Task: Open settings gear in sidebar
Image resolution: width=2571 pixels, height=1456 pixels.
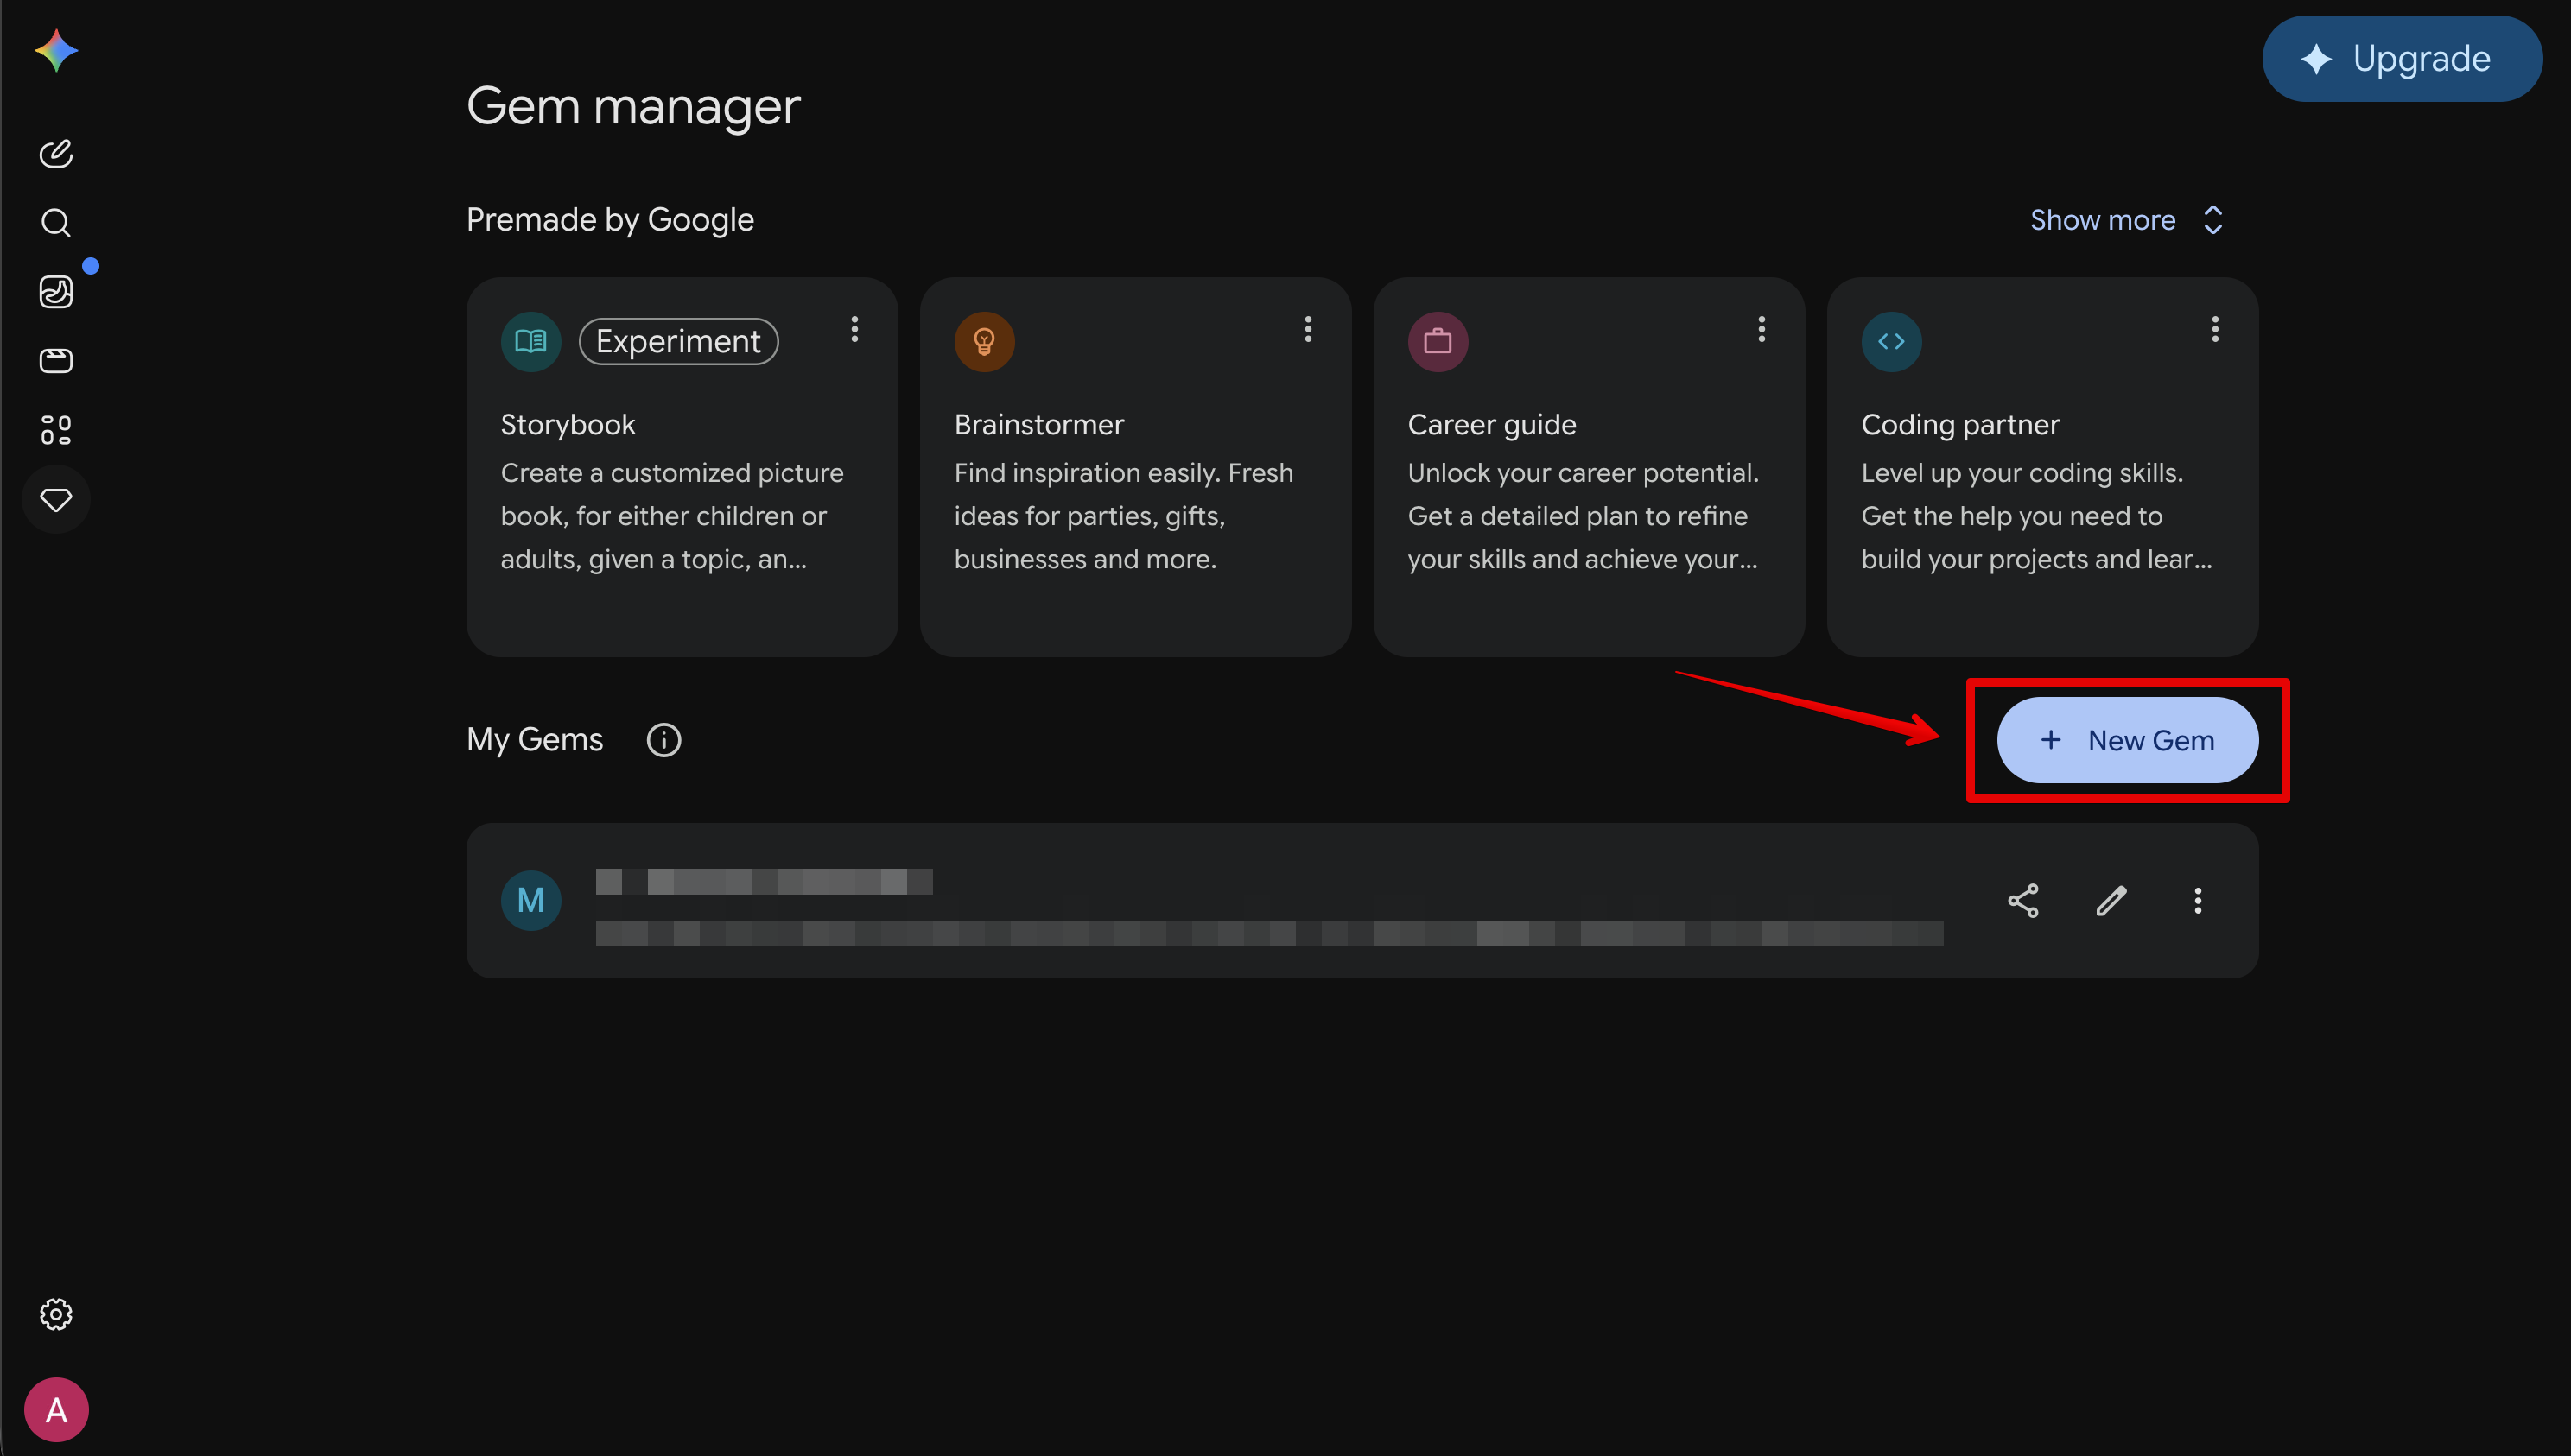Action: (x=56, y=1314)
